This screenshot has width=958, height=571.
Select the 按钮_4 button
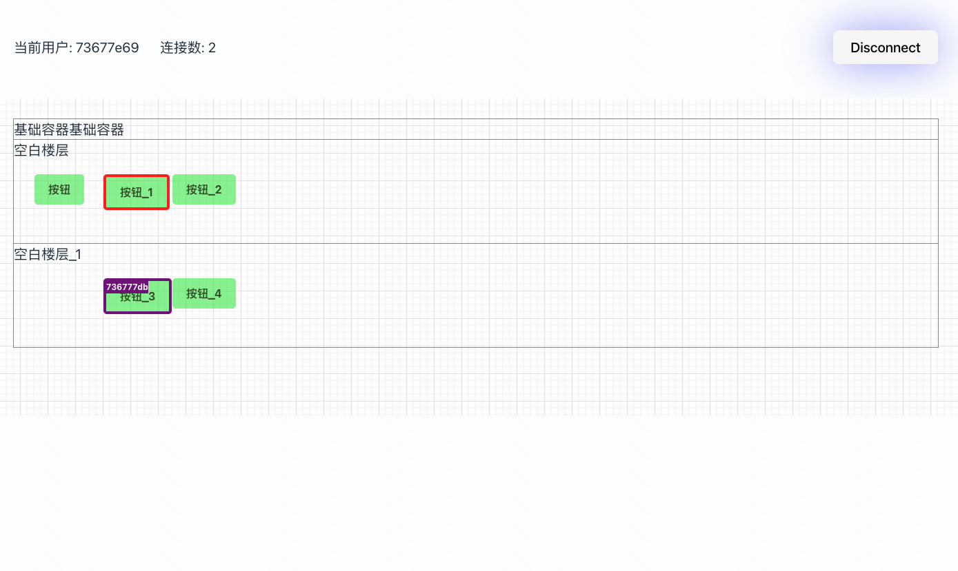pos(204,293)
